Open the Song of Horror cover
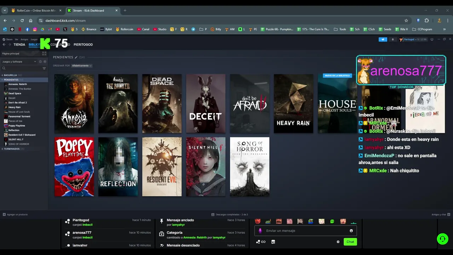The width and height of the screenshot is (453, 255). (x=250, y=167)
